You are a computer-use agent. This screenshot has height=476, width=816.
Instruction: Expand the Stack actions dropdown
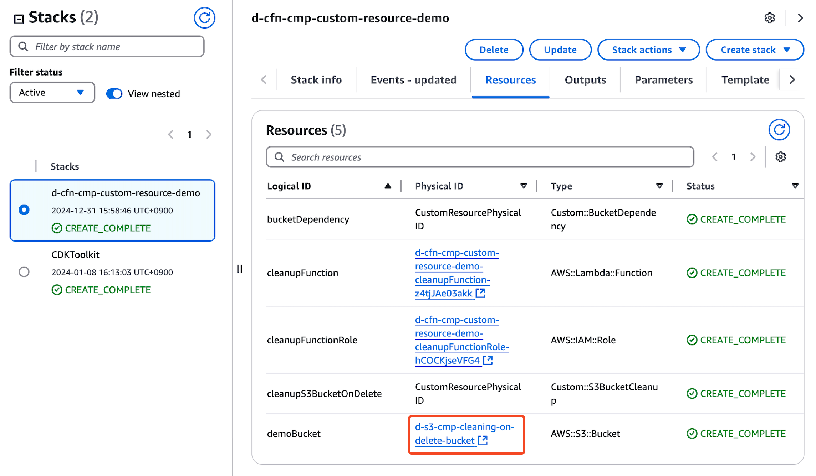point(648,50)
